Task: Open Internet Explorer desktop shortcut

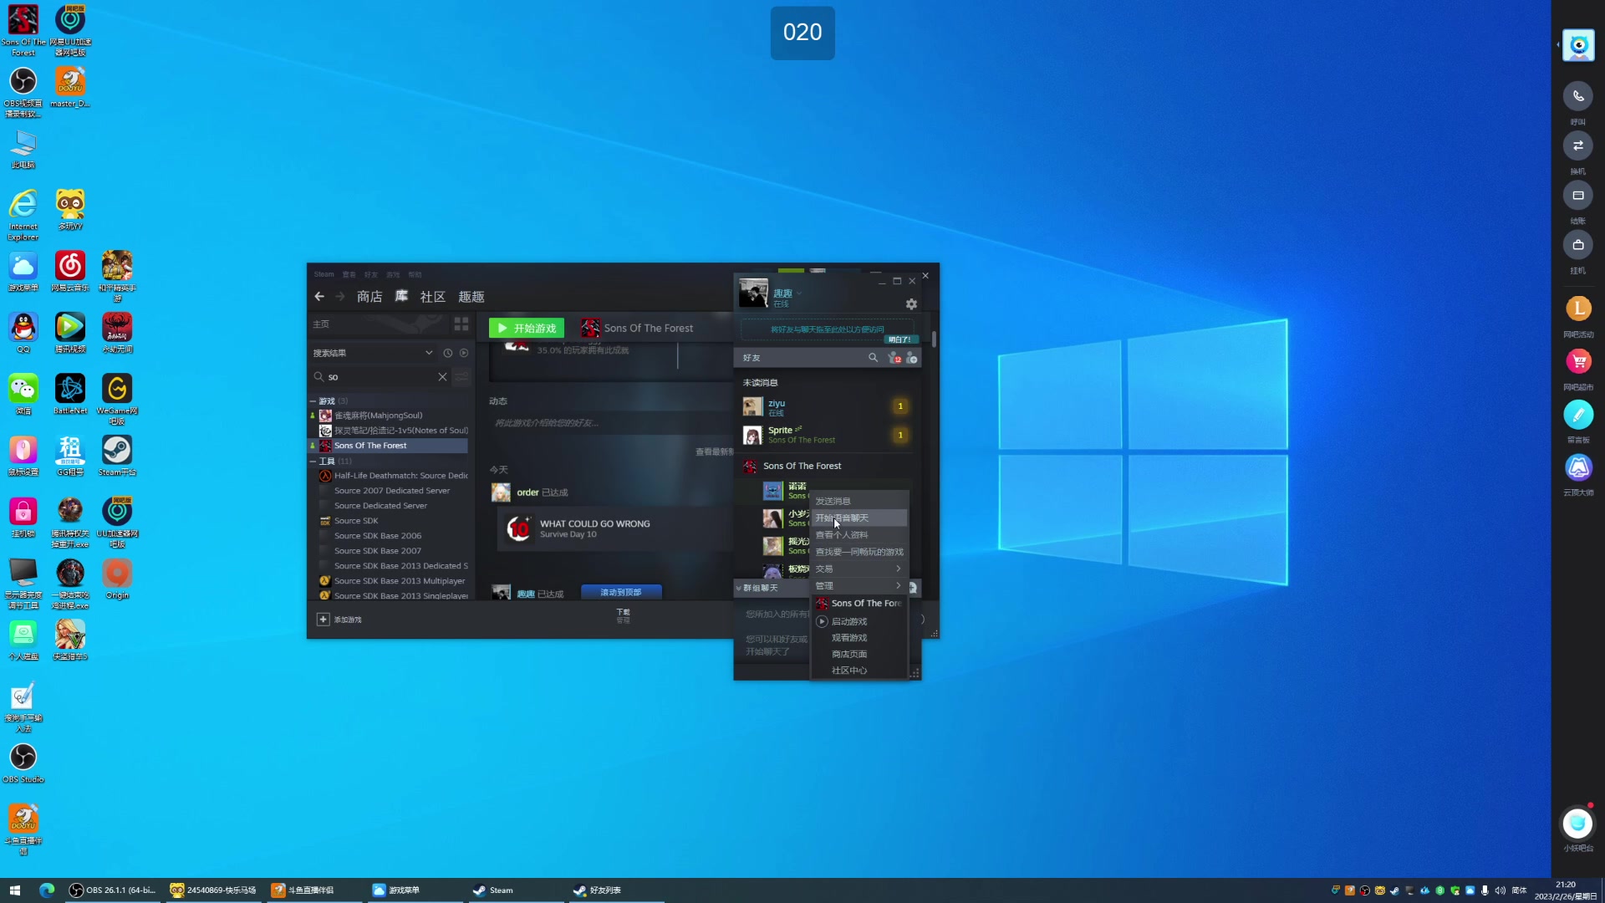Action: click(x=23, y=215)
